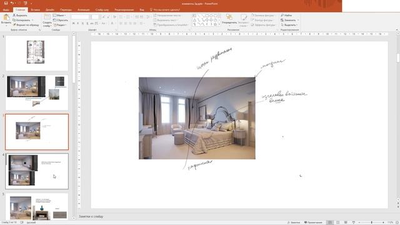The image size is (400, 225).
Task: Open the Выделить select dropdown
Action: [x=289, y=25]
